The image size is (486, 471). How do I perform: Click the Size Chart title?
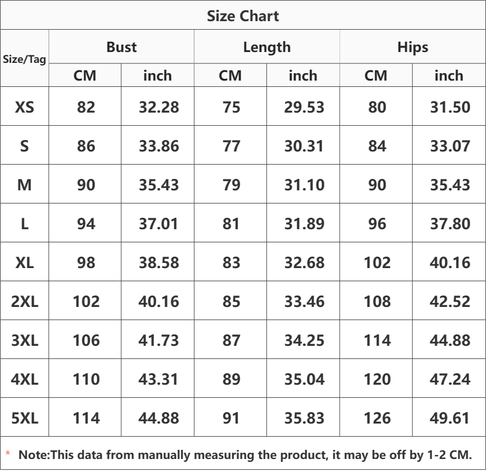click(242, 16)
